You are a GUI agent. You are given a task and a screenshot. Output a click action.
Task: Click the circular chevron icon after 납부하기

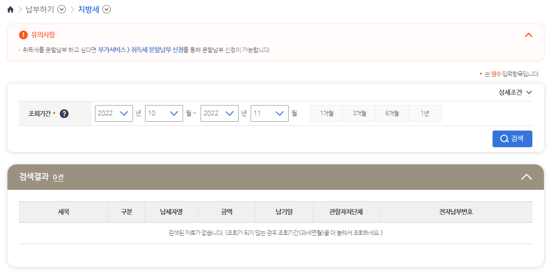coord(61,9)
